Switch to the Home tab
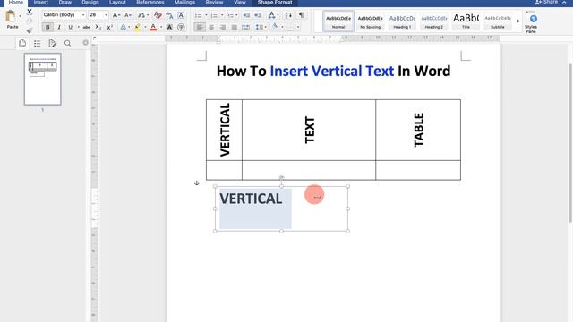The height and width of the screenshot is (322, 573). tap(16, 3)
